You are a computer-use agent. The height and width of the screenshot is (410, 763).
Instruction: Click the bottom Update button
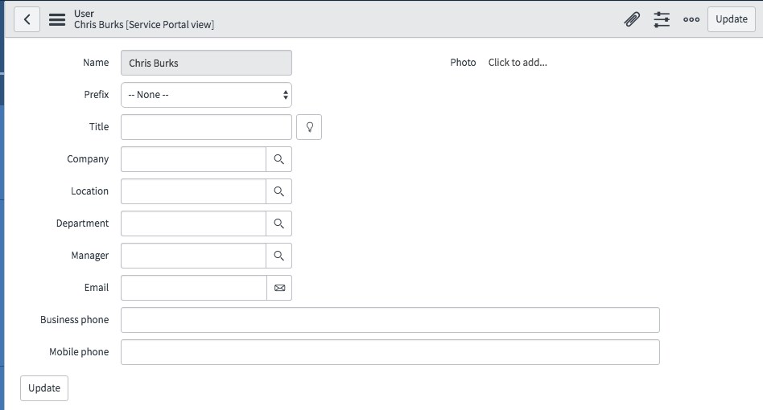[44, 388]
